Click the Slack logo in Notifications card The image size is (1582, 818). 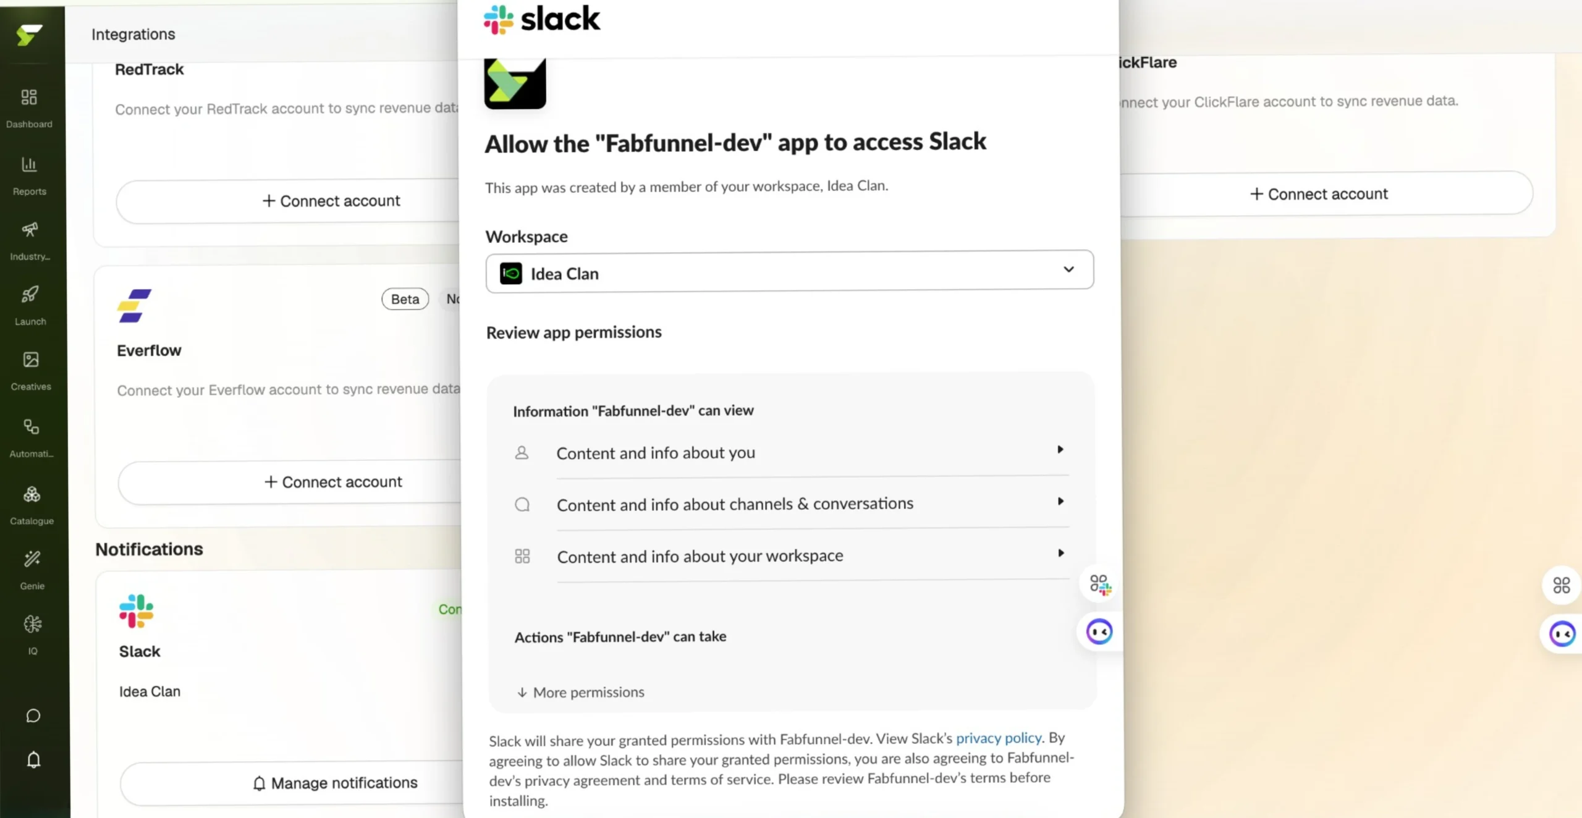point(136,611)
